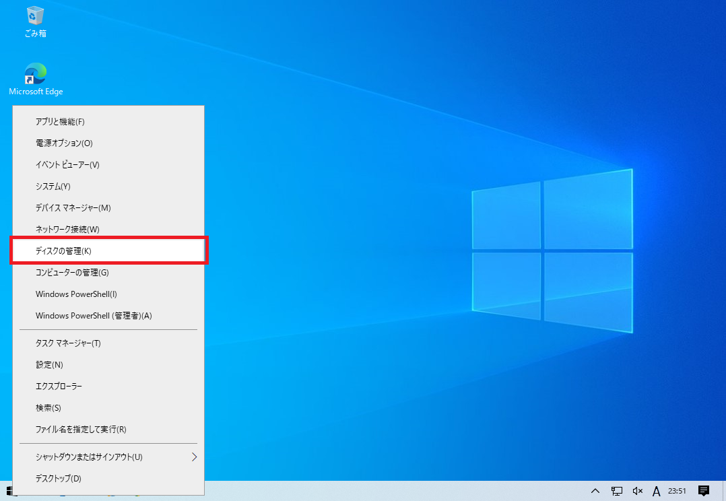Image resolution: width=726 pixels, height=501 pixels.
Task: Launch Windows PowerShell(I)
Action: (x=108, y=294)
